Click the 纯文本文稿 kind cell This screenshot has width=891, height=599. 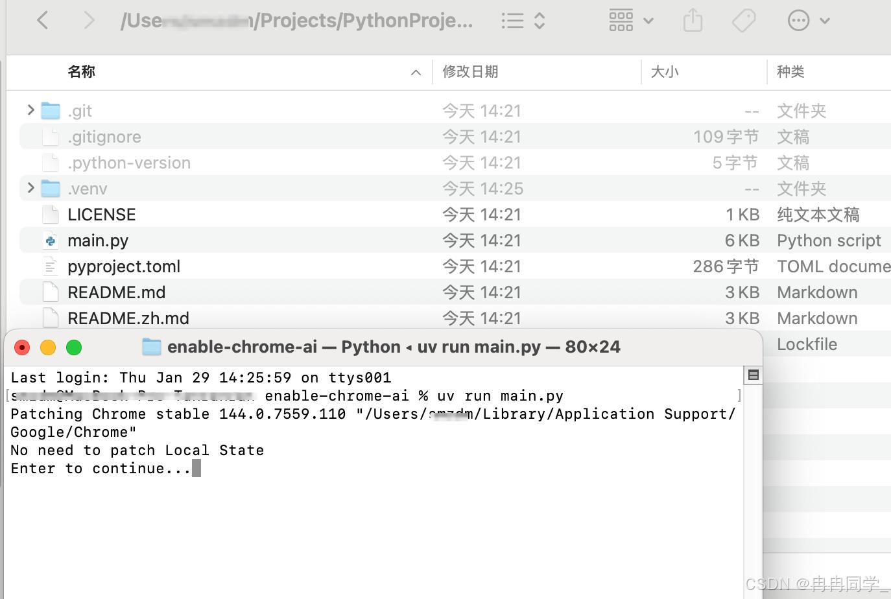tap(818, 215)
